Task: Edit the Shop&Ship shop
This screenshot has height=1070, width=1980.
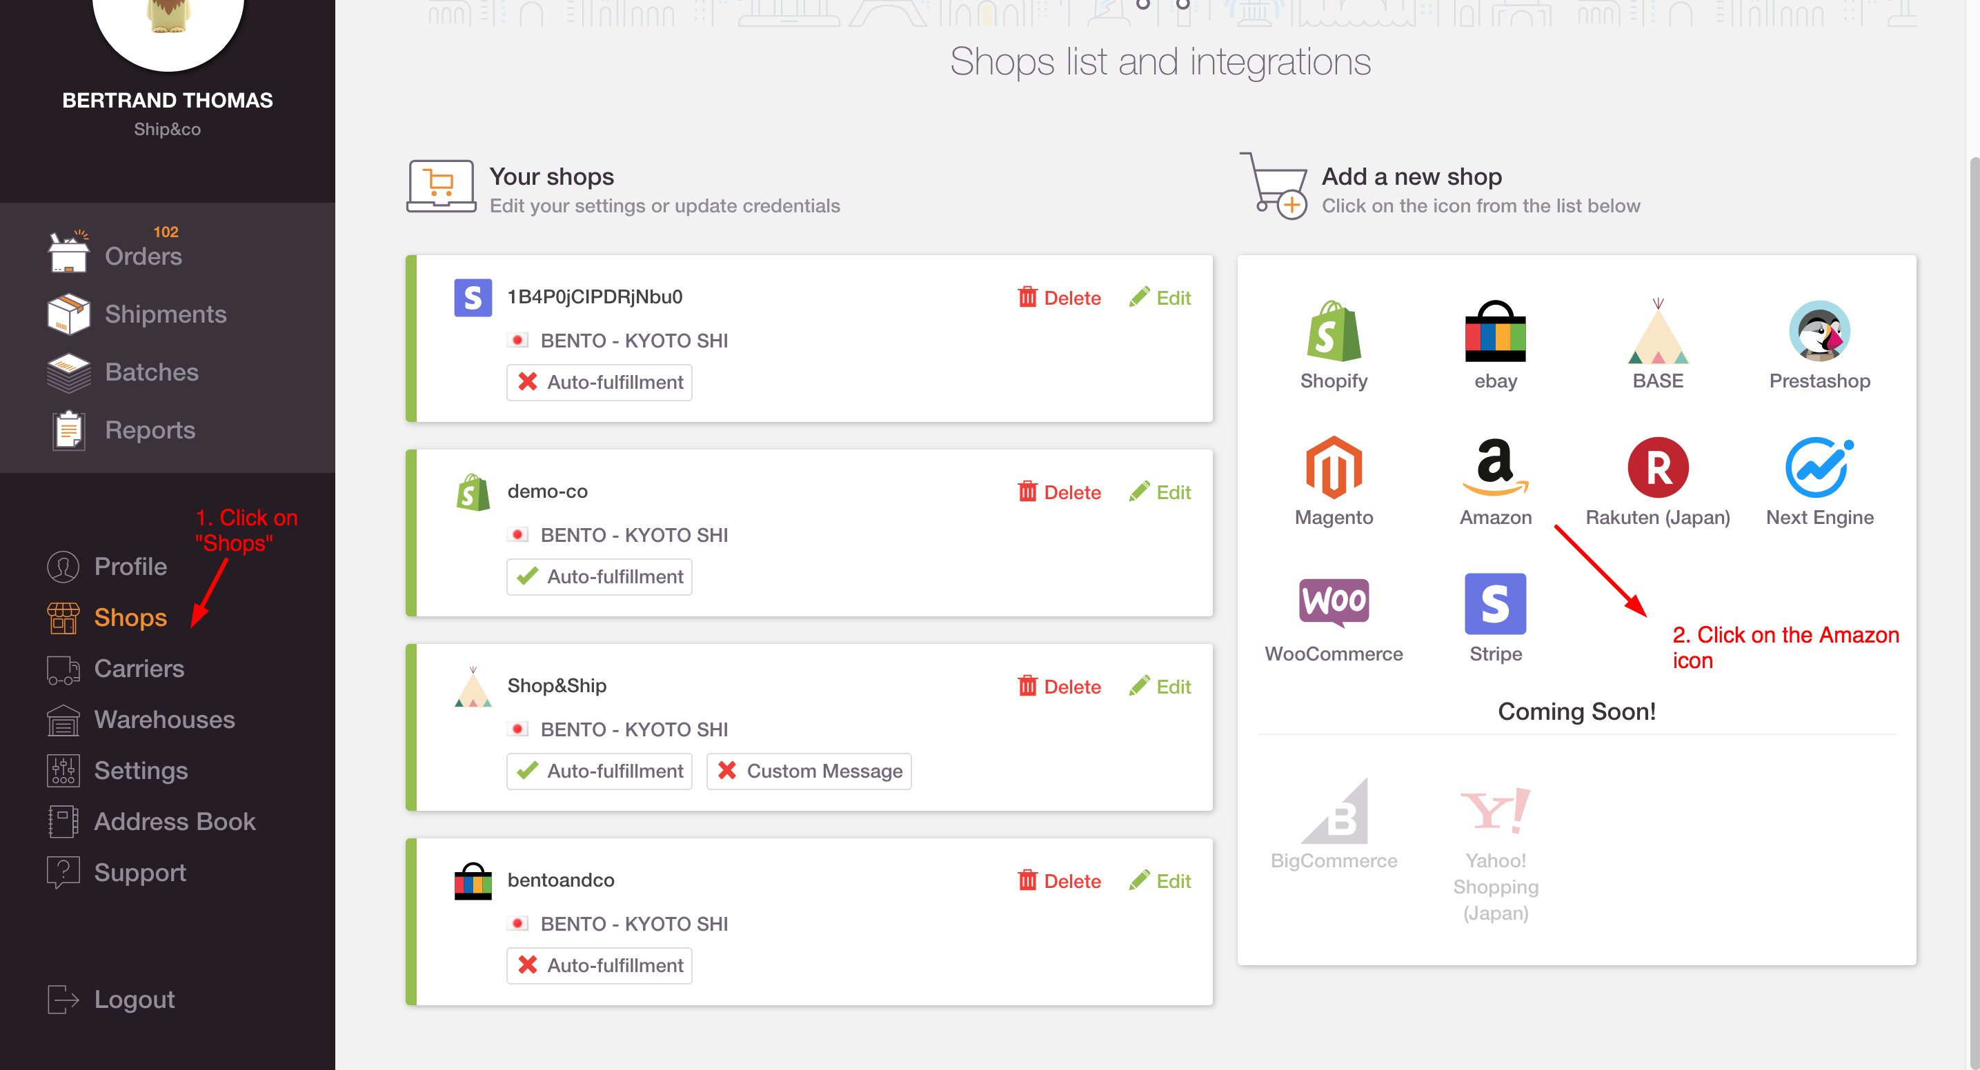Action: click(1160, 686)
